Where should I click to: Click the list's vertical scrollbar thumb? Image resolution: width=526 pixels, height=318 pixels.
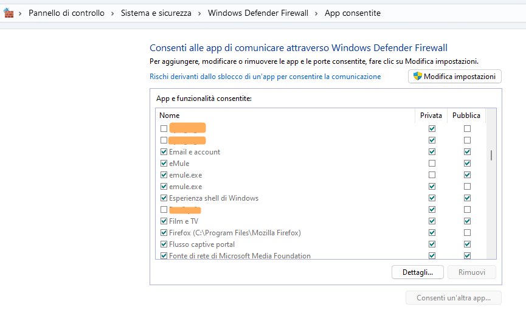[491, 155]
